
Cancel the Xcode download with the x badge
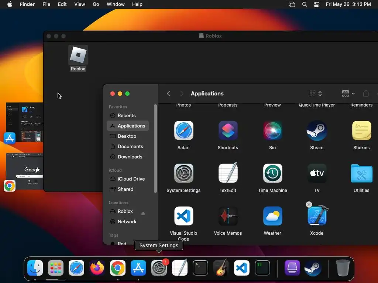pos(309,205)
